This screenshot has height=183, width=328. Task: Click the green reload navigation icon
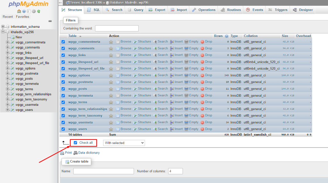(38, 11)
